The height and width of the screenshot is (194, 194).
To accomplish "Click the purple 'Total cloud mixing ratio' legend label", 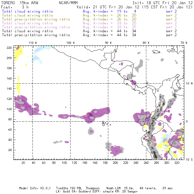I will tap(28, 23).
